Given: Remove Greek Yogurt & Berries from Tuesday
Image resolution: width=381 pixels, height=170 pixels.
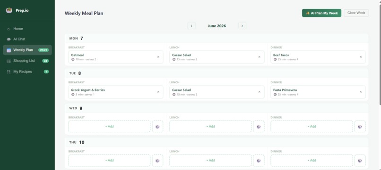Looking at the screenshot, I should [158, 92].
